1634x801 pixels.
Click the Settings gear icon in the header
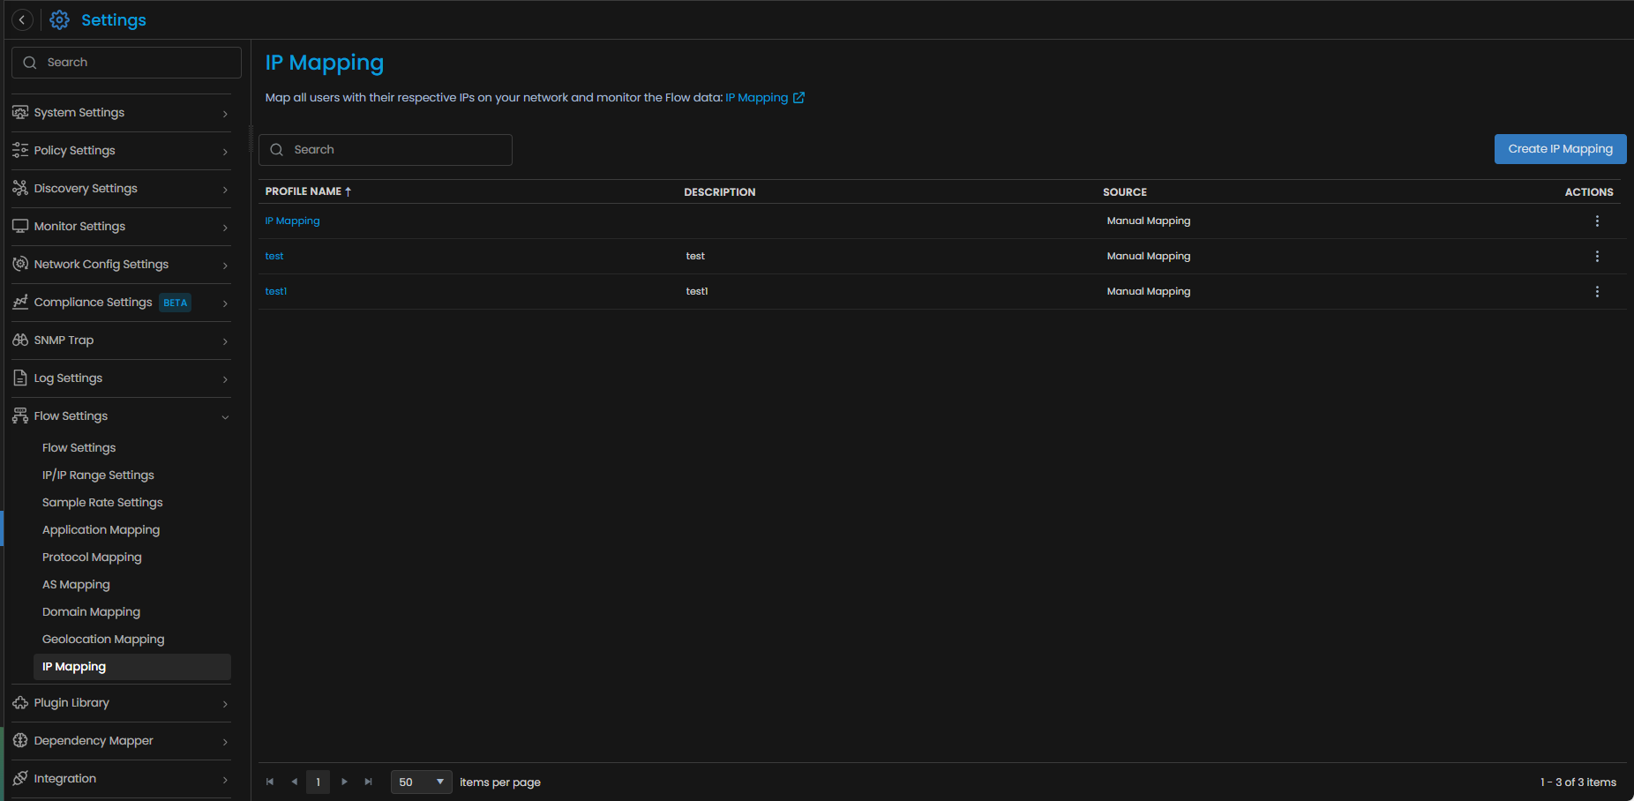pos(59,19)
